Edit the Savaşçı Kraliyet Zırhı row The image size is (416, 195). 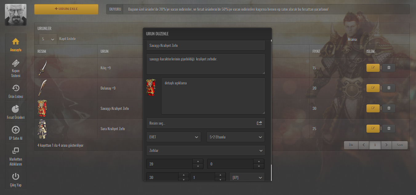point(373,108)
